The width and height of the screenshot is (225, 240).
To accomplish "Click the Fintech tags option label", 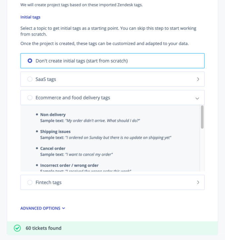I will click(48, 182).
